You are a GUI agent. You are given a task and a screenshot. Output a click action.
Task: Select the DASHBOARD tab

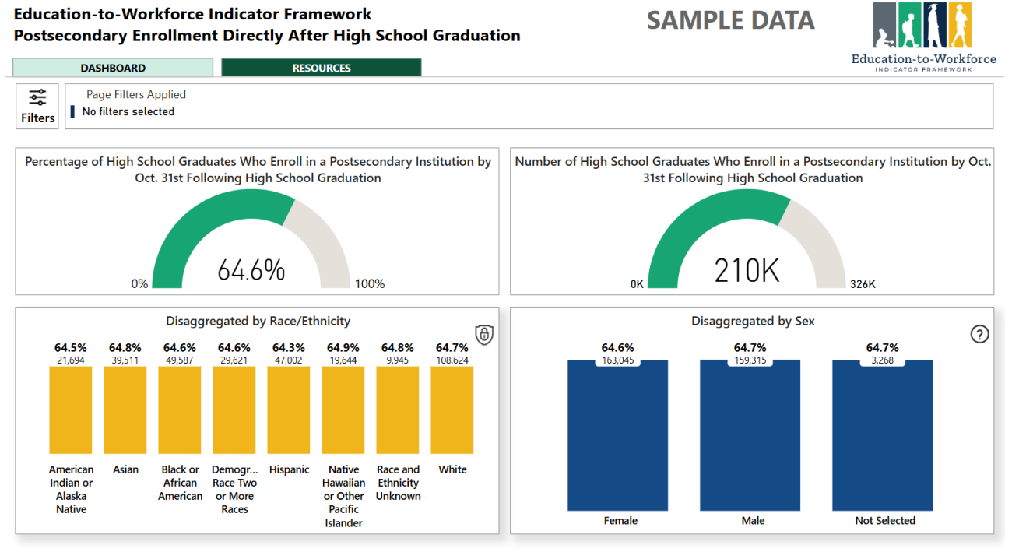pyautogui.click(x=112, y=67)
